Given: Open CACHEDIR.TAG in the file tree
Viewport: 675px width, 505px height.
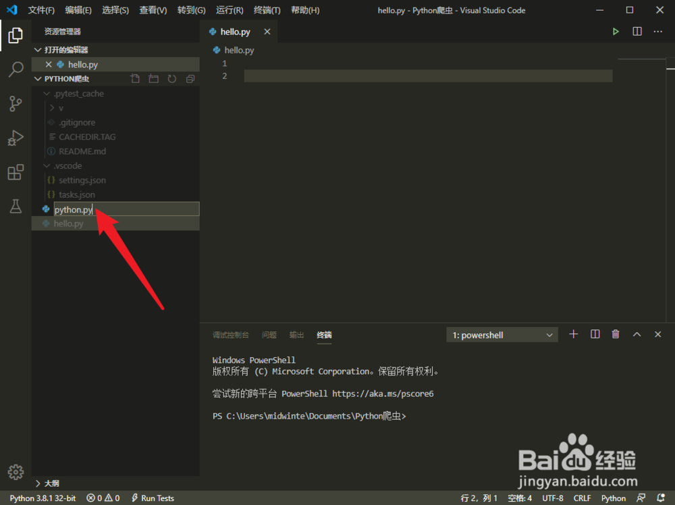Looking at the screenshot, I should [x=87, y=137].
